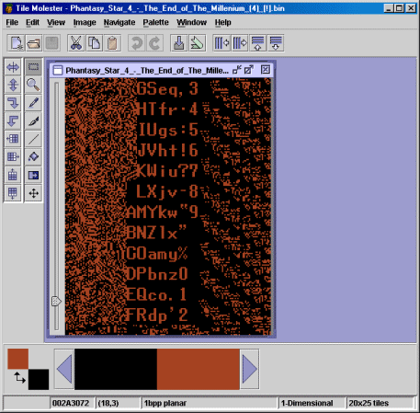Image resolution: width=420 pixels, height=413 pixels.
Task: Pick the Color dropper tool
Action: [x=33, y=103]
